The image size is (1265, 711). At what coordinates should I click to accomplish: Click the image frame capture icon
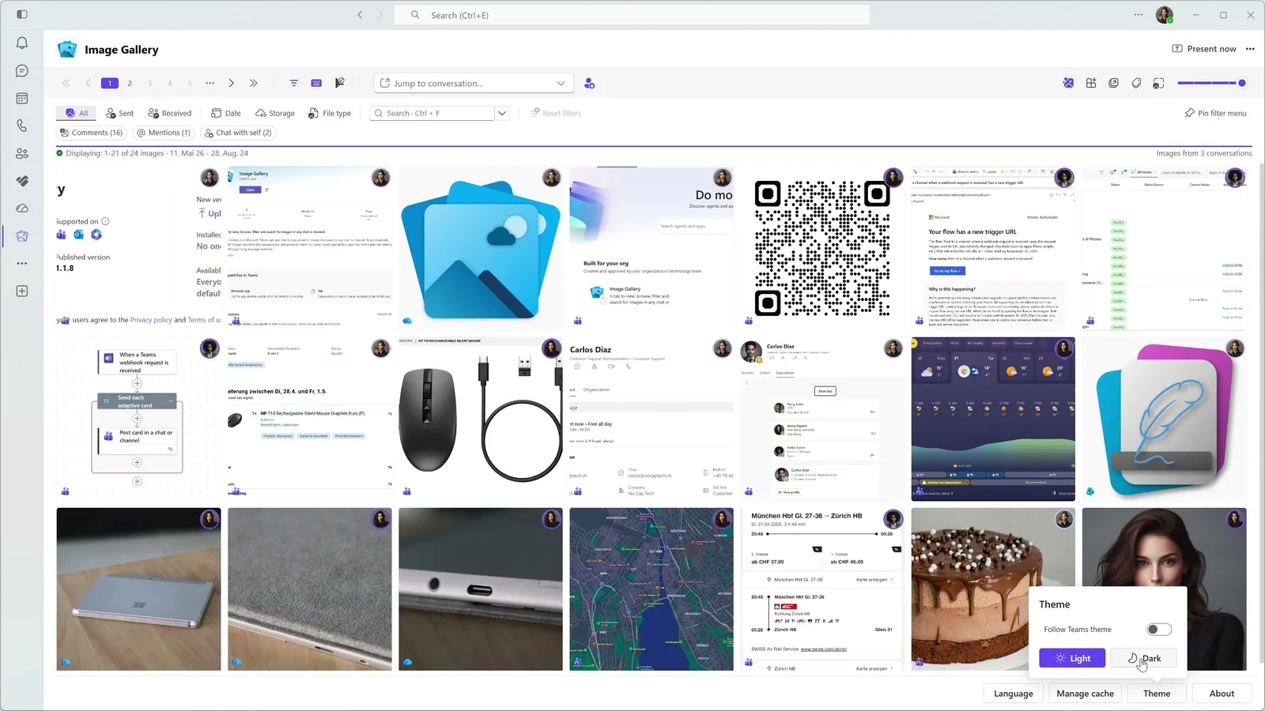1159,83
